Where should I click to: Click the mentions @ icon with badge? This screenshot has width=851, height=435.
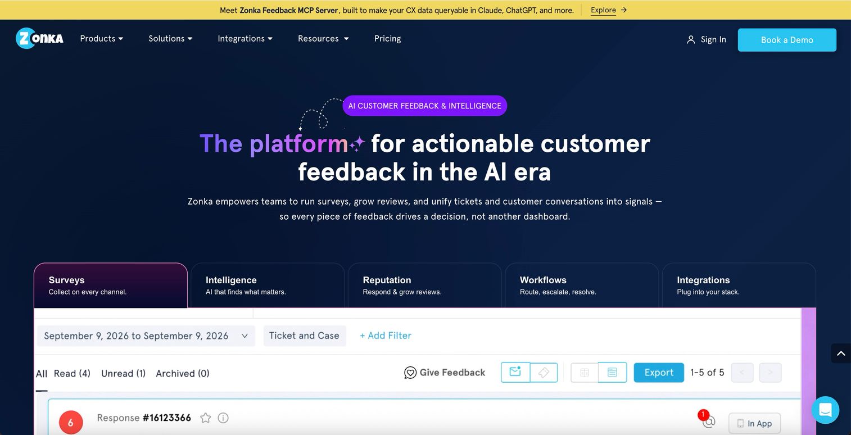pos(708,420)
